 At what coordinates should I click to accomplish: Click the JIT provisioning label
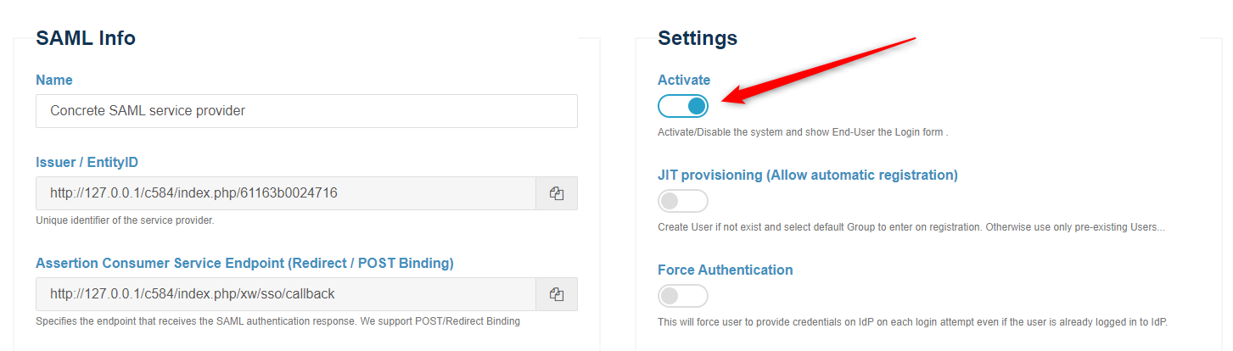(x=807, y=175)
